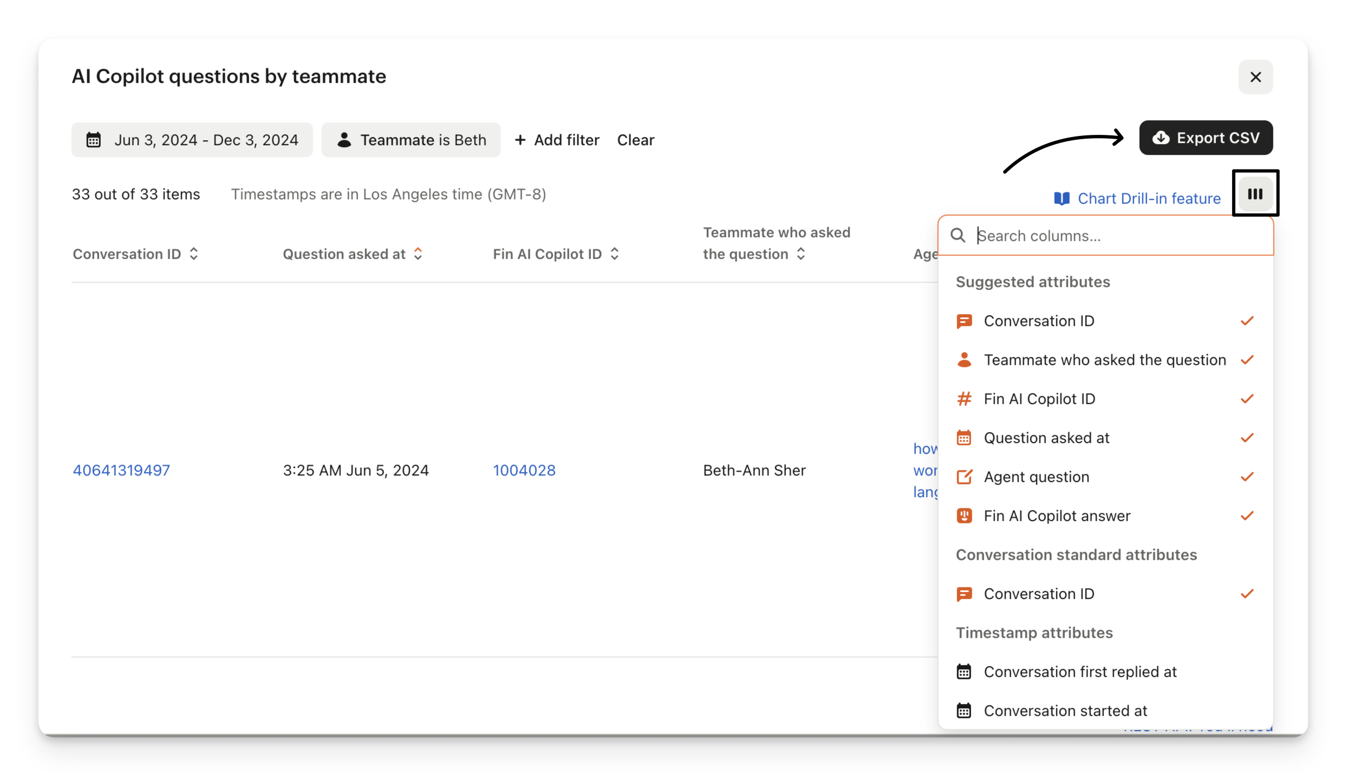Click the person icon in Teammate filter
This screenshot has height=776, width=1347.
[344, 140]
